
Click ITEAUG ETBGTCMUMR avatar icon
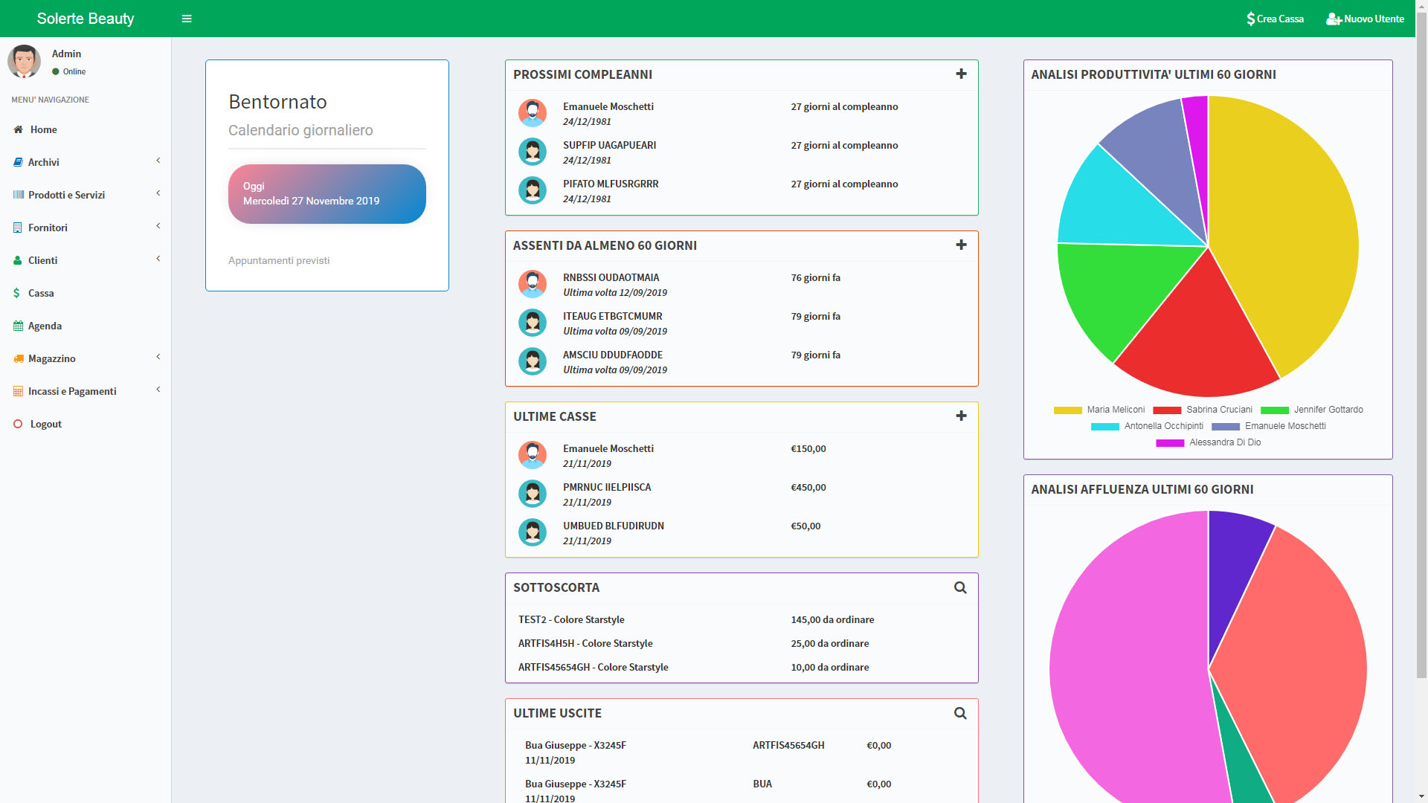click(533, 323)
